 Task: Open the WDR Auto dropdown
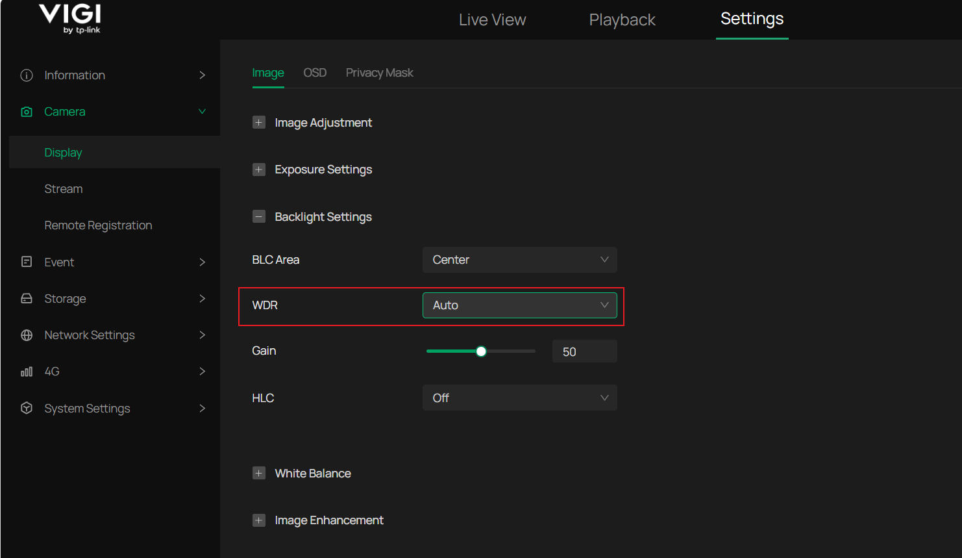pos(520,305)
